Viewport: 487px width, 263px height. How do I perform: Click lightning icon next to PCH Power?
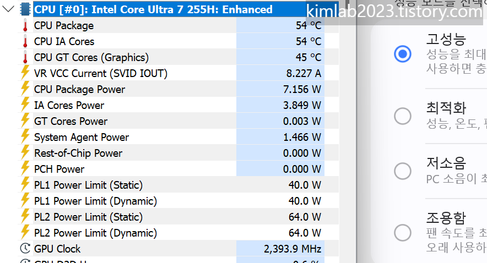(x=25, y=169)
